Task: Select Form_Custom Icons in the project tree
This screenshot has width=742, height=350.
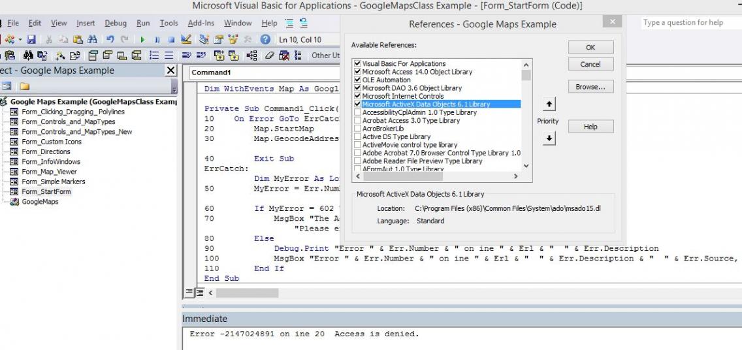Action: 52,142
